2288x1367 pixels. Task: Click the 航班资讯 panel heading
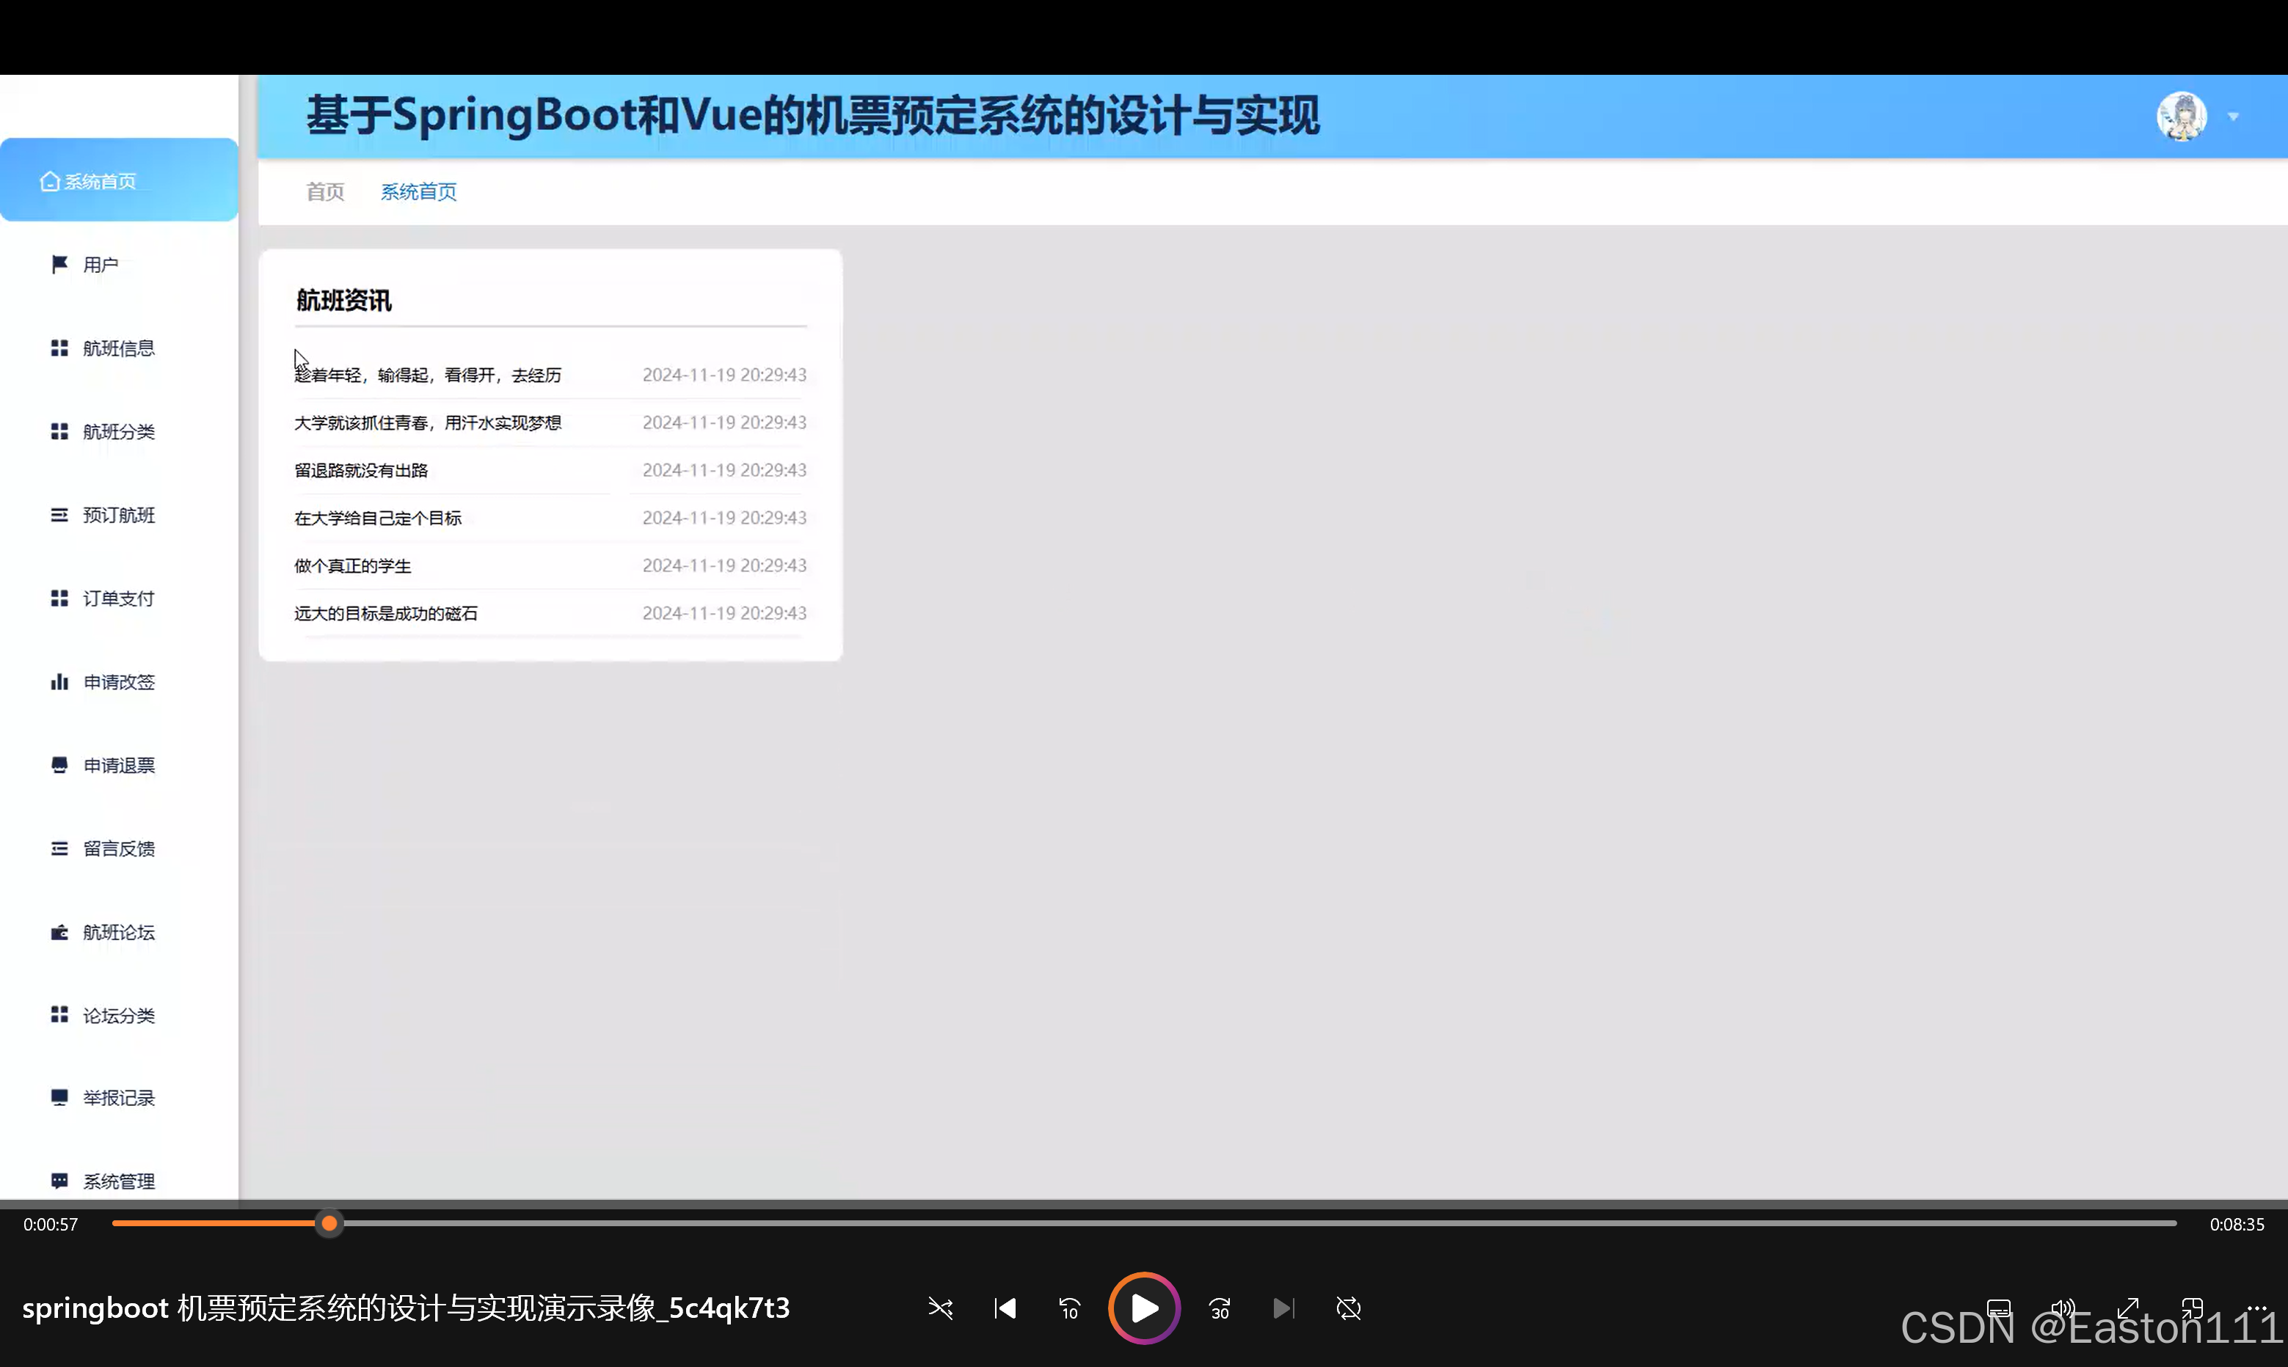point(343,300)
